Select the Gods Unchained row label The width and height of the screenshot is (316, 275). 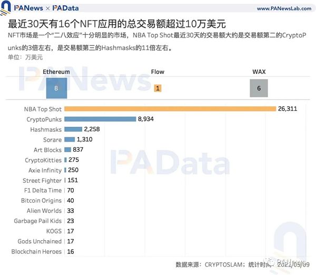click(x=39, y=241)
